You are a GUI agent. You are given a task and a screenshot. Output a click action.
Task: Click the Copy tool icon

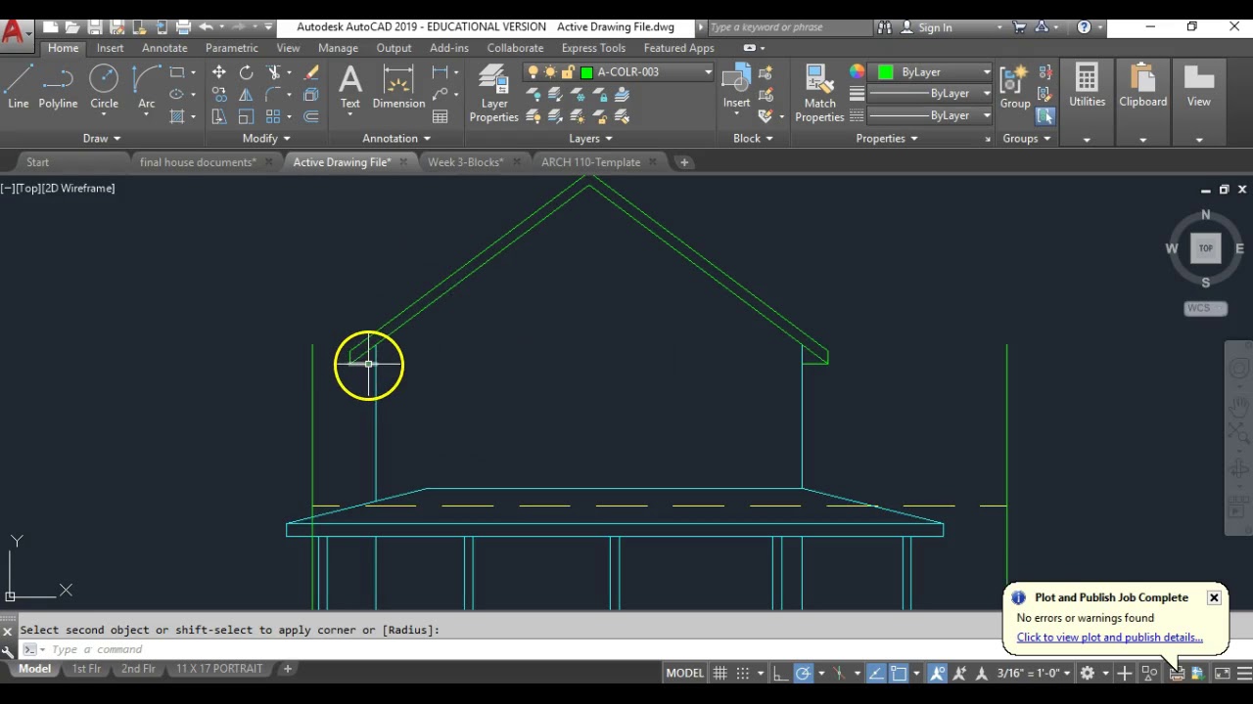tap(219, 95)
